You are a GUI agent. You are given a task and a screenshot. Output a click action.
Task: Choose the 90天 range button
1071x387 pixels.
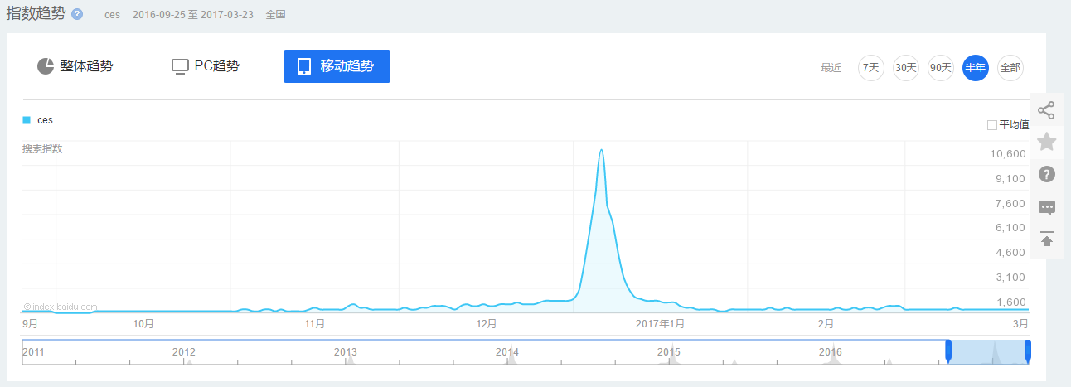pos(940,68)
